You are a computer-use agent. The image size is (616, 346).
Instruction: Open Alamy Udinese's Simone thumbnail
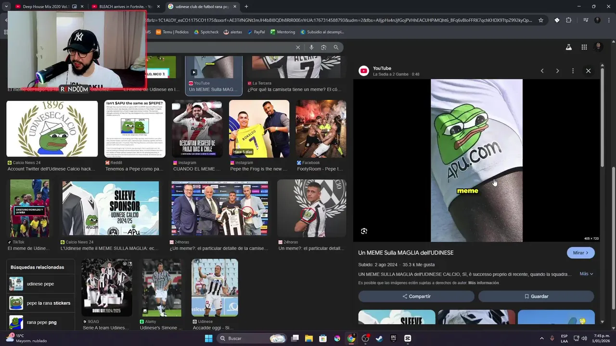pos(162,288)
